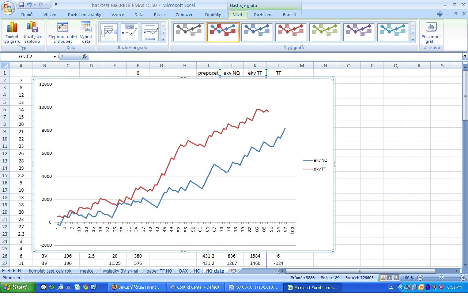Open the Revize ribbon tab
This screenshot has height=296, width=468.
(x=160, y=15)
